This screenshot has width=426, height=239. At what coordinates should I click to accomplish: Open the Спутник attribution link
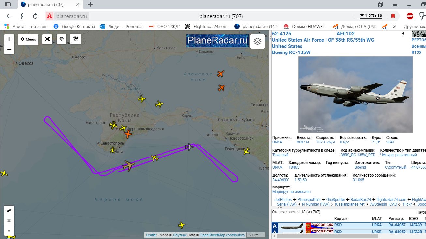[x=180, y=235]
